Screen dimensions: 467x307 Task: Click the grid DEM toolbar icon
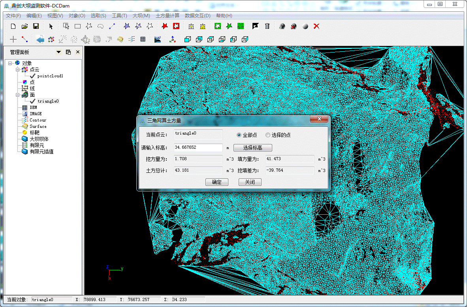click(143, 39)
